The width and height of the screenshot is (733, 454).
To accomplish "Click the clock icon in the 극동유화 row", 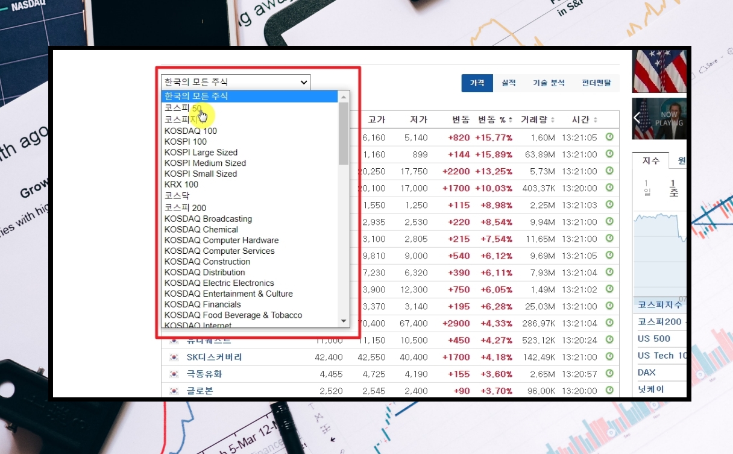I will pos(609,374).
